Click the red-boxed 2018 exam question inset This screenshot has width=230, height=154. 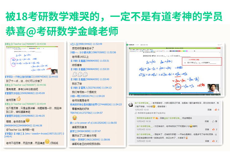[202, 61]
